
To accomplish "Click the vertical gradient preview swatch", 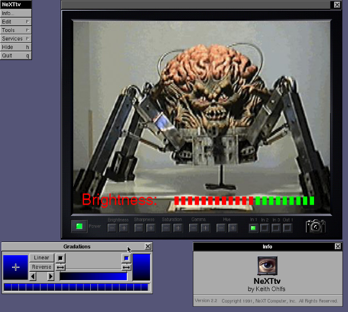I will [141, 267].
